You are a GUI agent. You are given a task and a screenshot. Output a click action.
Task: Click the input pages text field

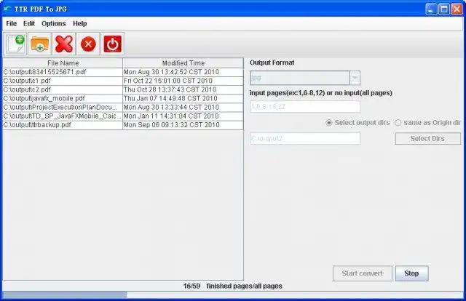(305, 107)
